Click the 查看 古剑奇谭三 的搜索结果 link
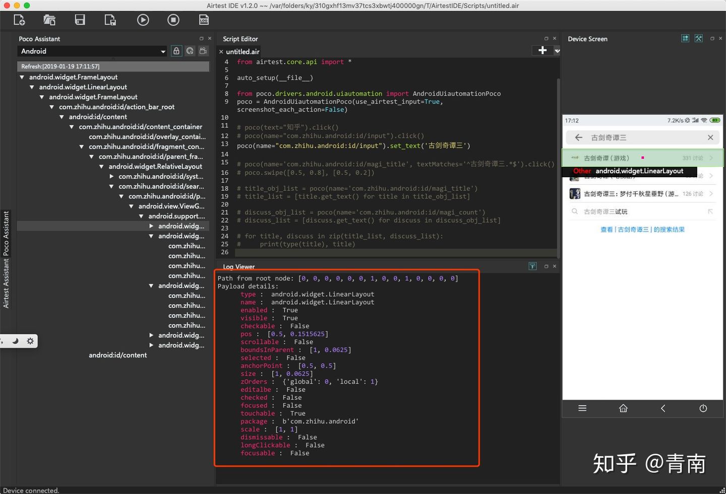The height and width of the screenshot is (494, 726). [642, 230]
